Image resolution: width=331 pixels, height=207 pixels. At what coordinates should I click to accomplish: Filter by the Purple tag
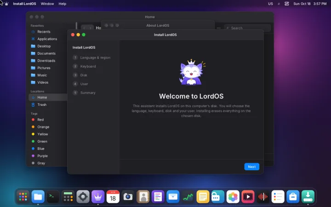[48, 156]
